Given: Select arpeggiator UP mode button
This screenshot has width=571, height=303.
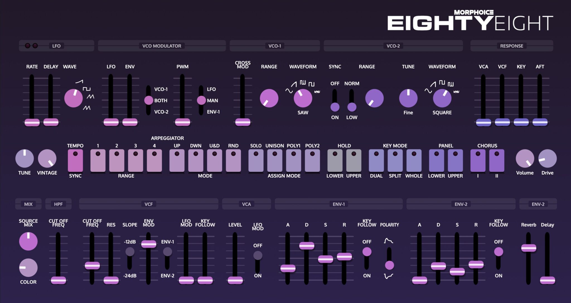Looking at the screenshot, I should point(177,161).
